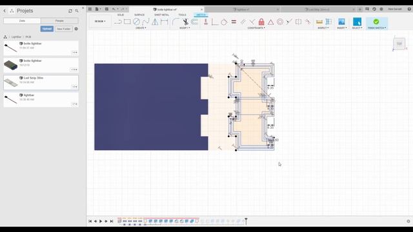
Task: Select the Measure inspect tool
Action: (x=319, y=22)
